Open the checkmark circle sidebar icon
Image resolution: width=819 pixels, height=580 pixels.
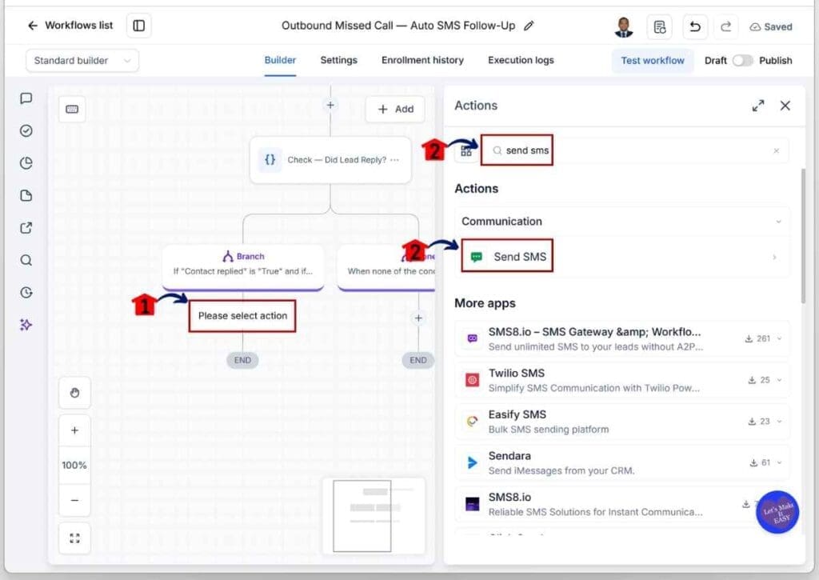pos(26,130)
